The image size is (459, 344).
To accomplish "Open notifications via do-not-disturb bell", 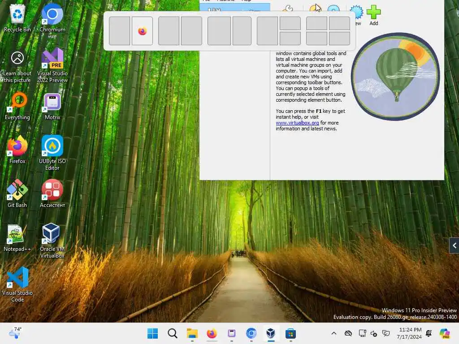I will pyautogui.click(x=429, y=333).
